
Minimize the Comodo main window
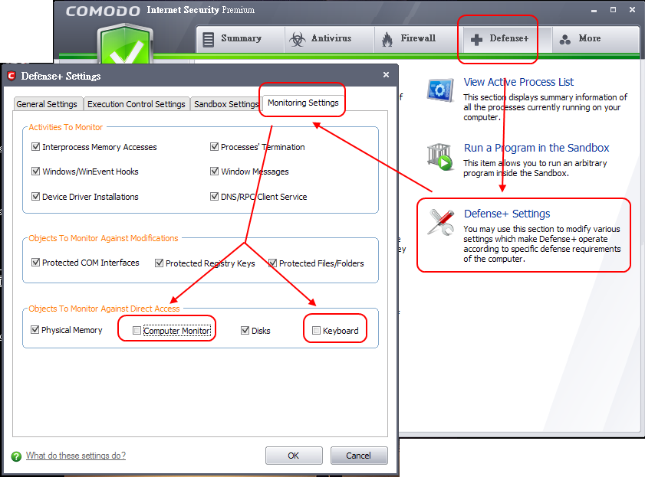coord(594,10)
